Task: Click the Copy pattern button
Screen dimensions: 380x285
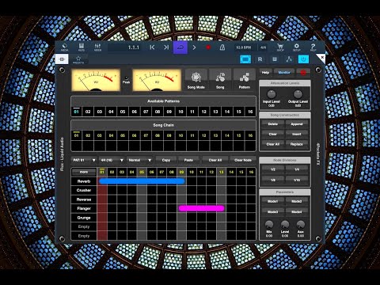Action: tap(166, 160)
